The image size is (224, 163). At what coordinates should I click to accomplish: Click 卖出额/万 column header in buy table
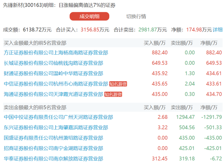click(x=182, y=43)
